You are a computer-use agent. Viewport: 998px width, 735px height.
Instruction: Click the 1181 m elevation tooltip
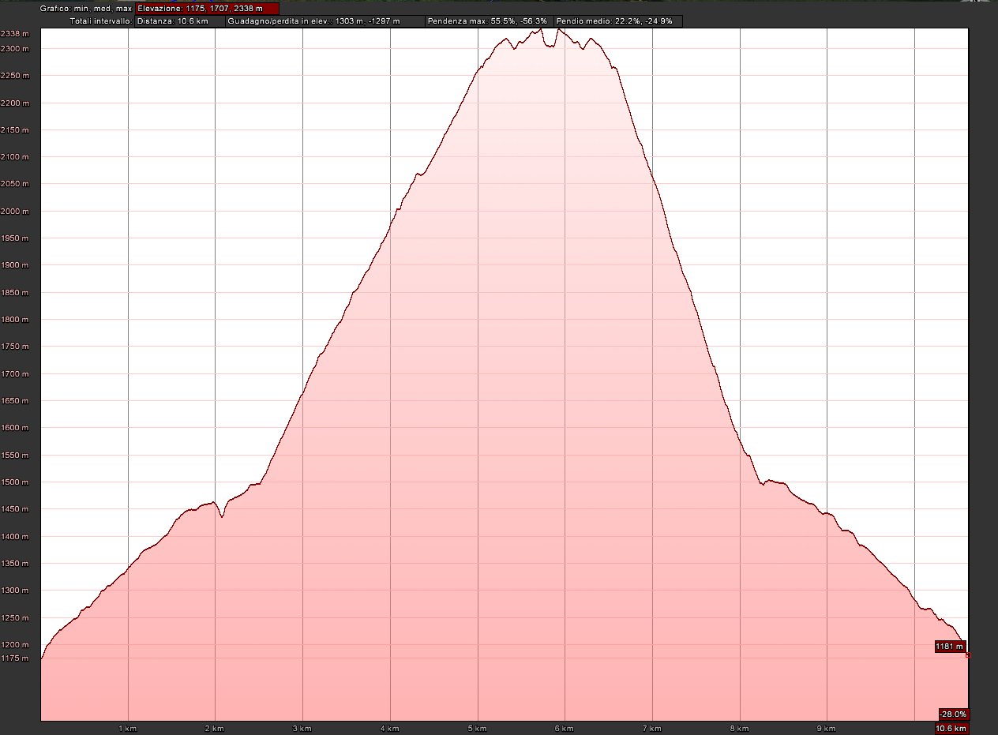pyautogui.click(x=950, y=647)
